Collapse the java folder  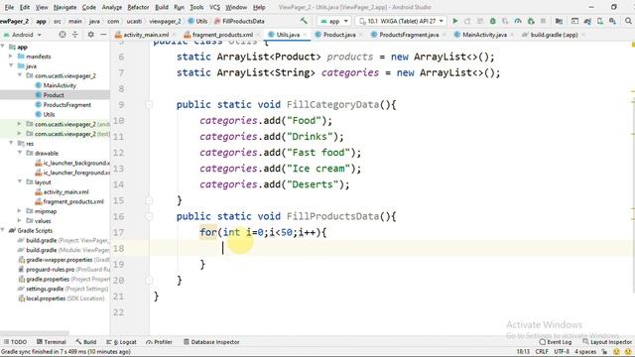tap(11, 65)
